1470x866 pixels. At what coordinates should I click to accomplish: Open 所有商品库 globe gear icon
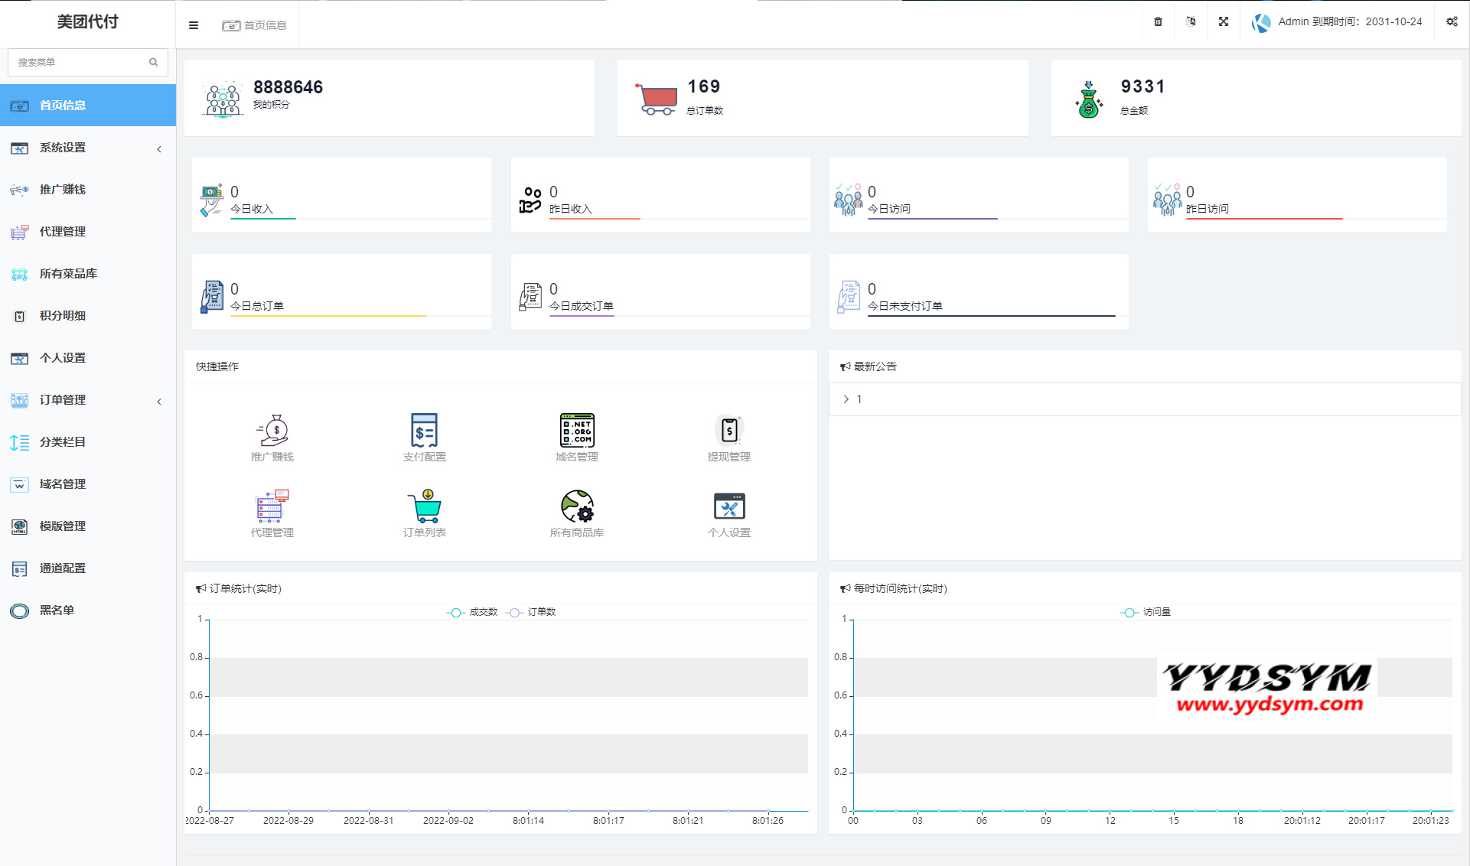[x=576, y=506]
